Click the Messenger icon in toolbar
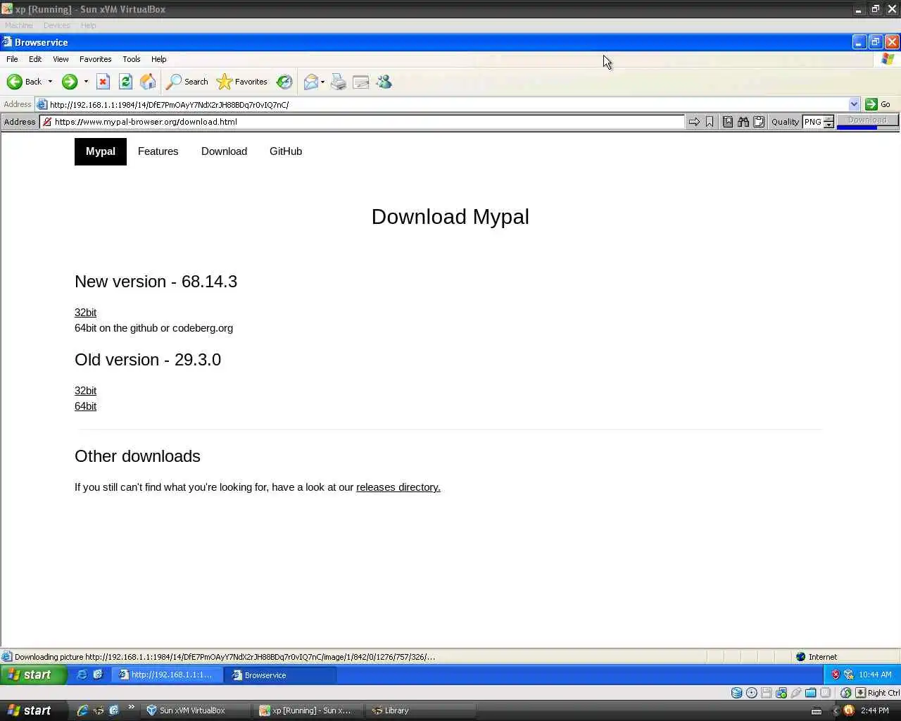This screenshot has height=721, width=901. click(x=384, y=82)
